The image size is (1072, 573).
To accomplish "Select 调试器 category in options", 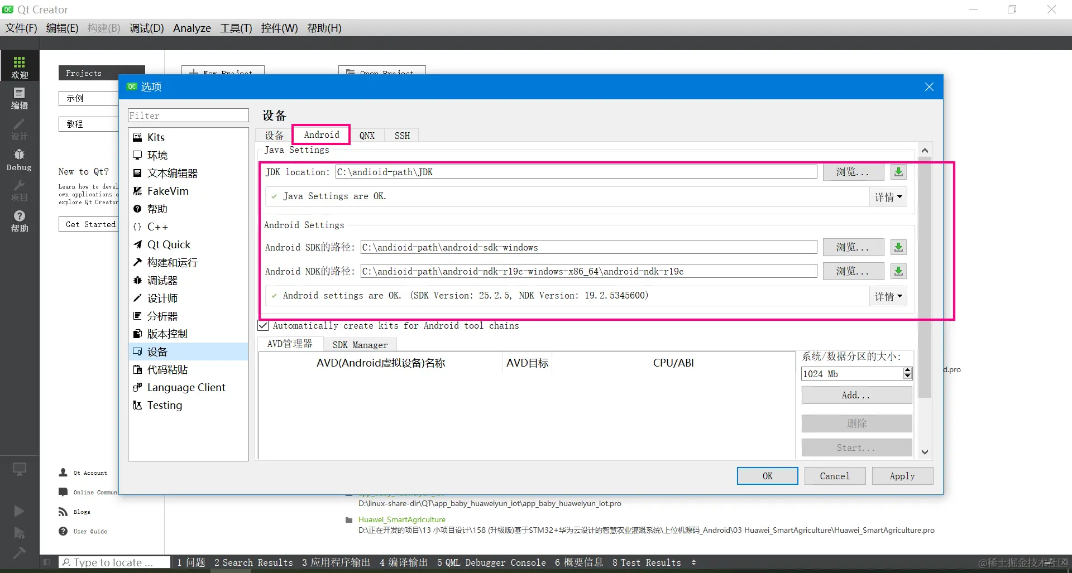I will tap(188, 280).
